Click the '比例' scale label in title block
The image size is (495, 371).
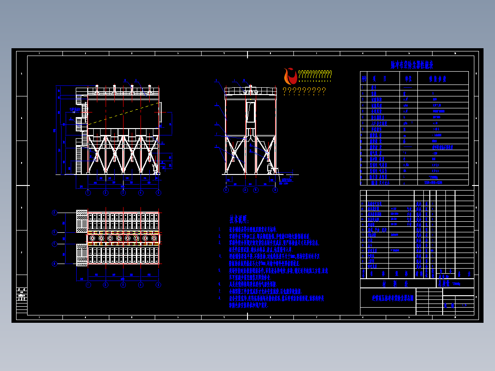449,305
